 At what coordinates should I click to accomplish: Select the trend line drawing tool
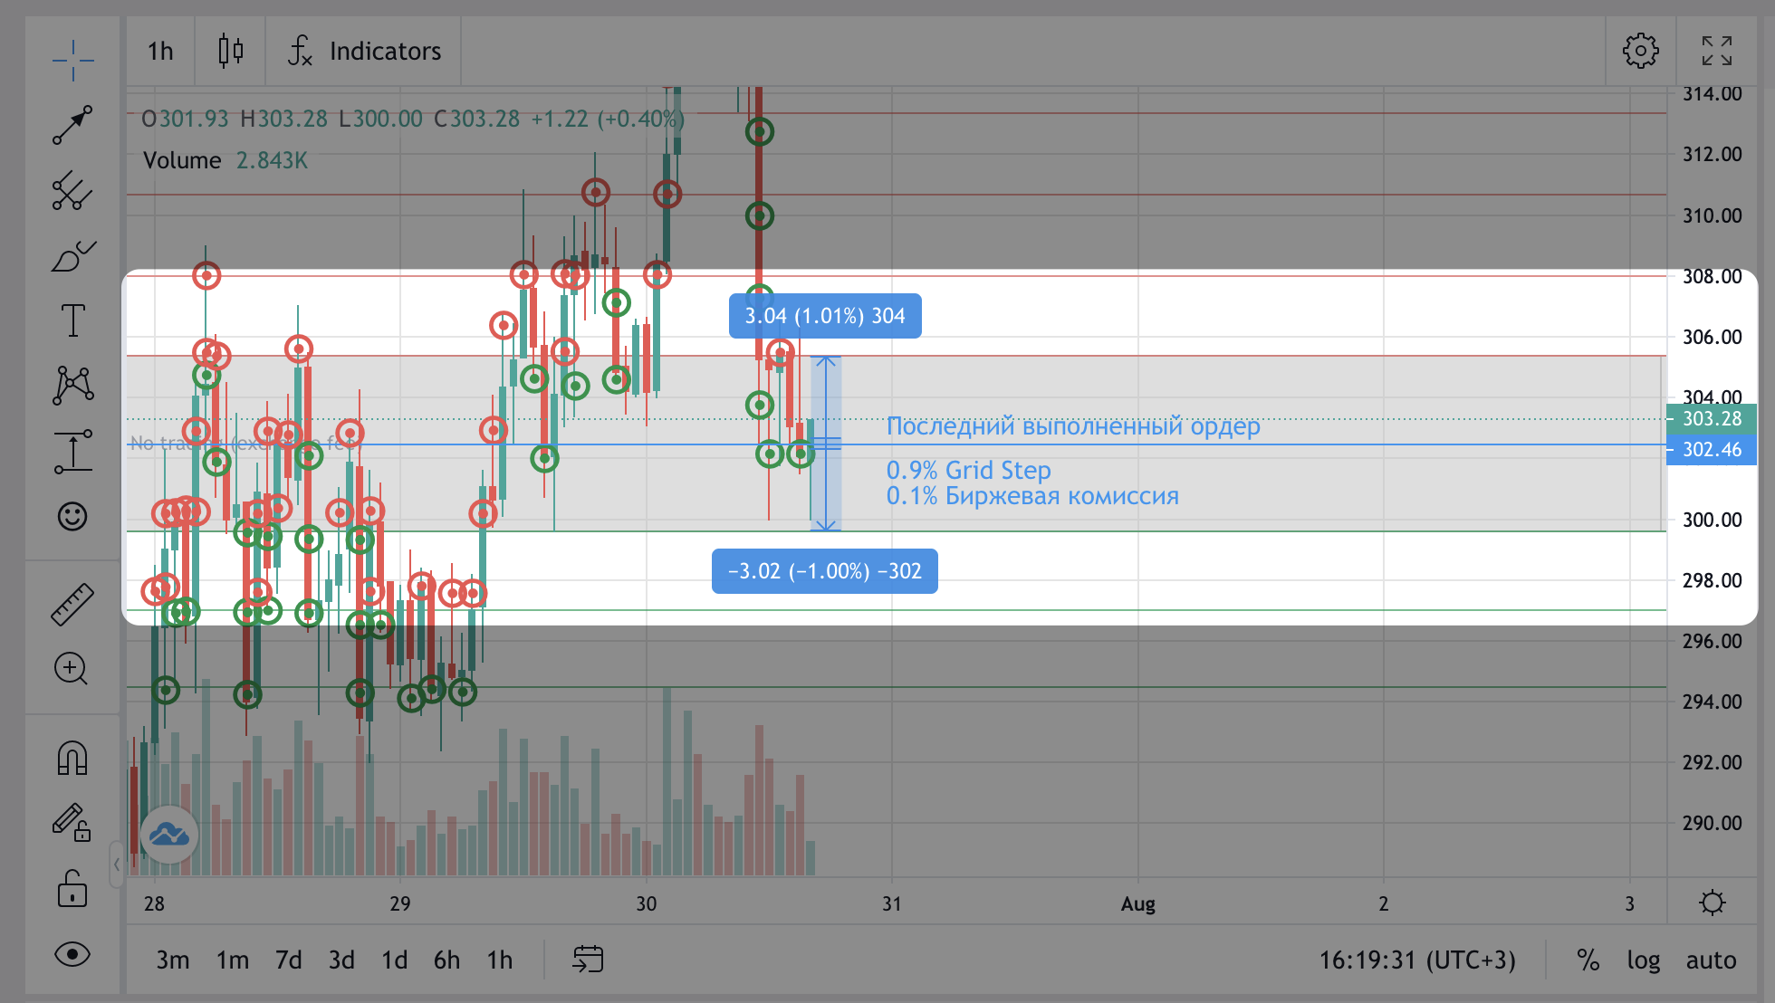coord(72,125)
